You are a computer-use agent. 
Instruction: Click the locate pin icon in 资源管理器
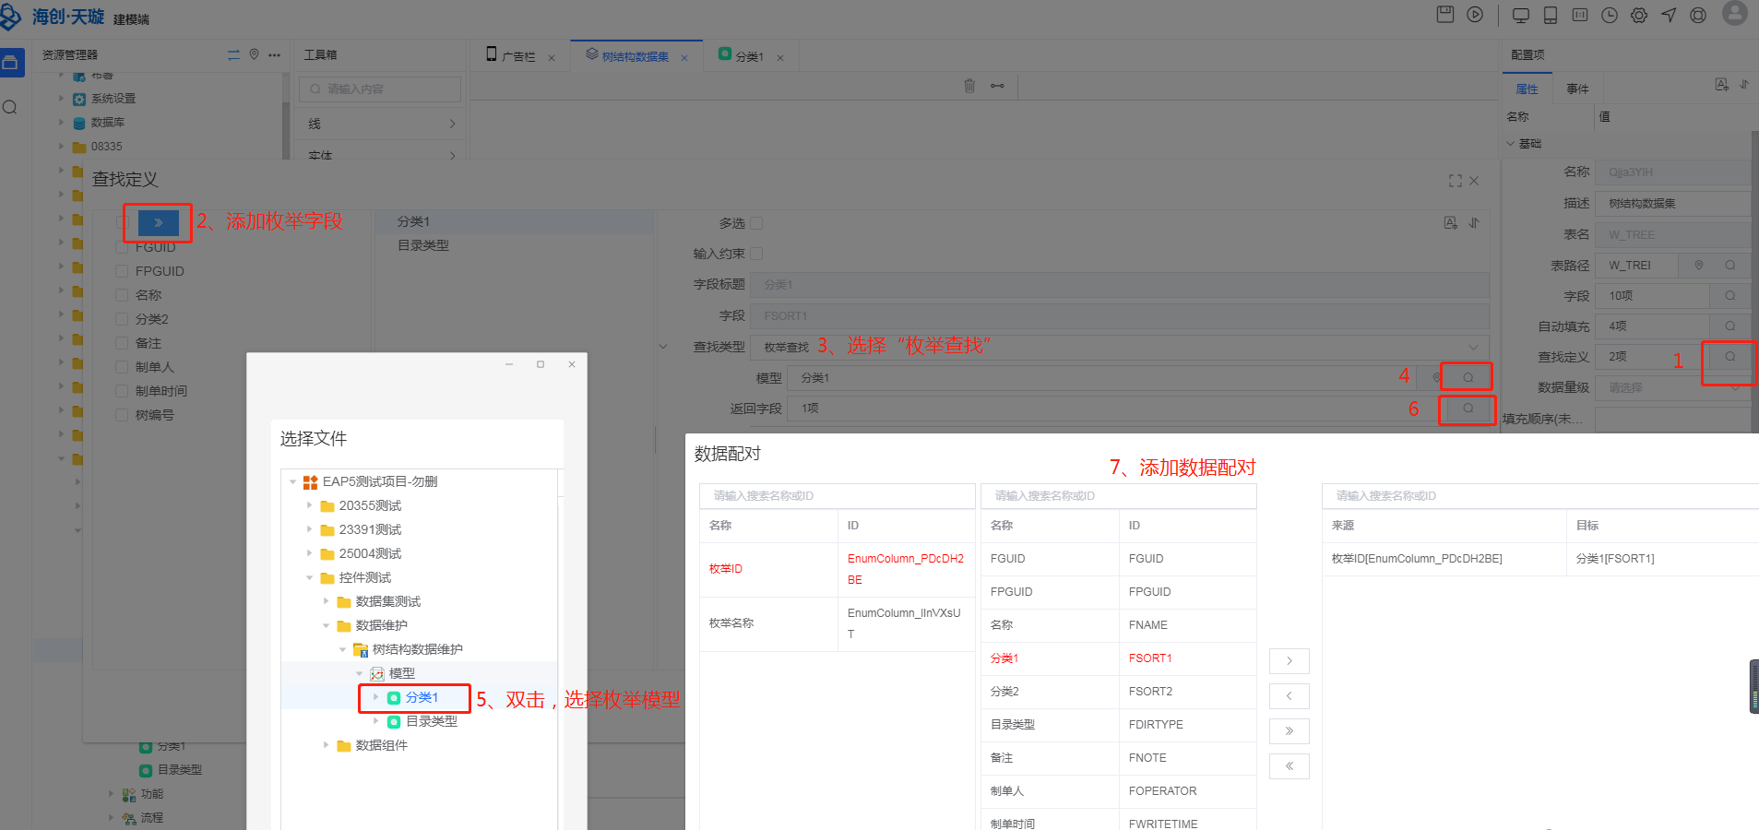[x=255, y=55]
